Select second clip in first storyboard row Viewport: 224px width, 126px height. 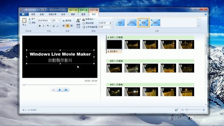132,44
